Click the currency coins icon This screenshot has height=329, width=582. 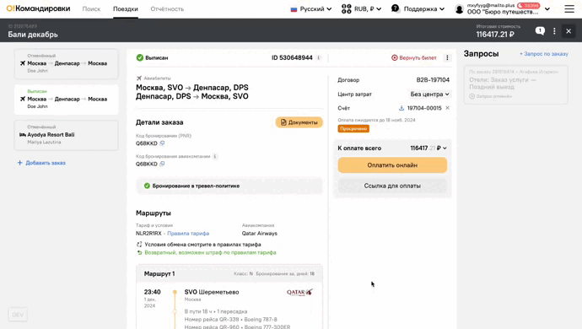click(x=347, y=9)
